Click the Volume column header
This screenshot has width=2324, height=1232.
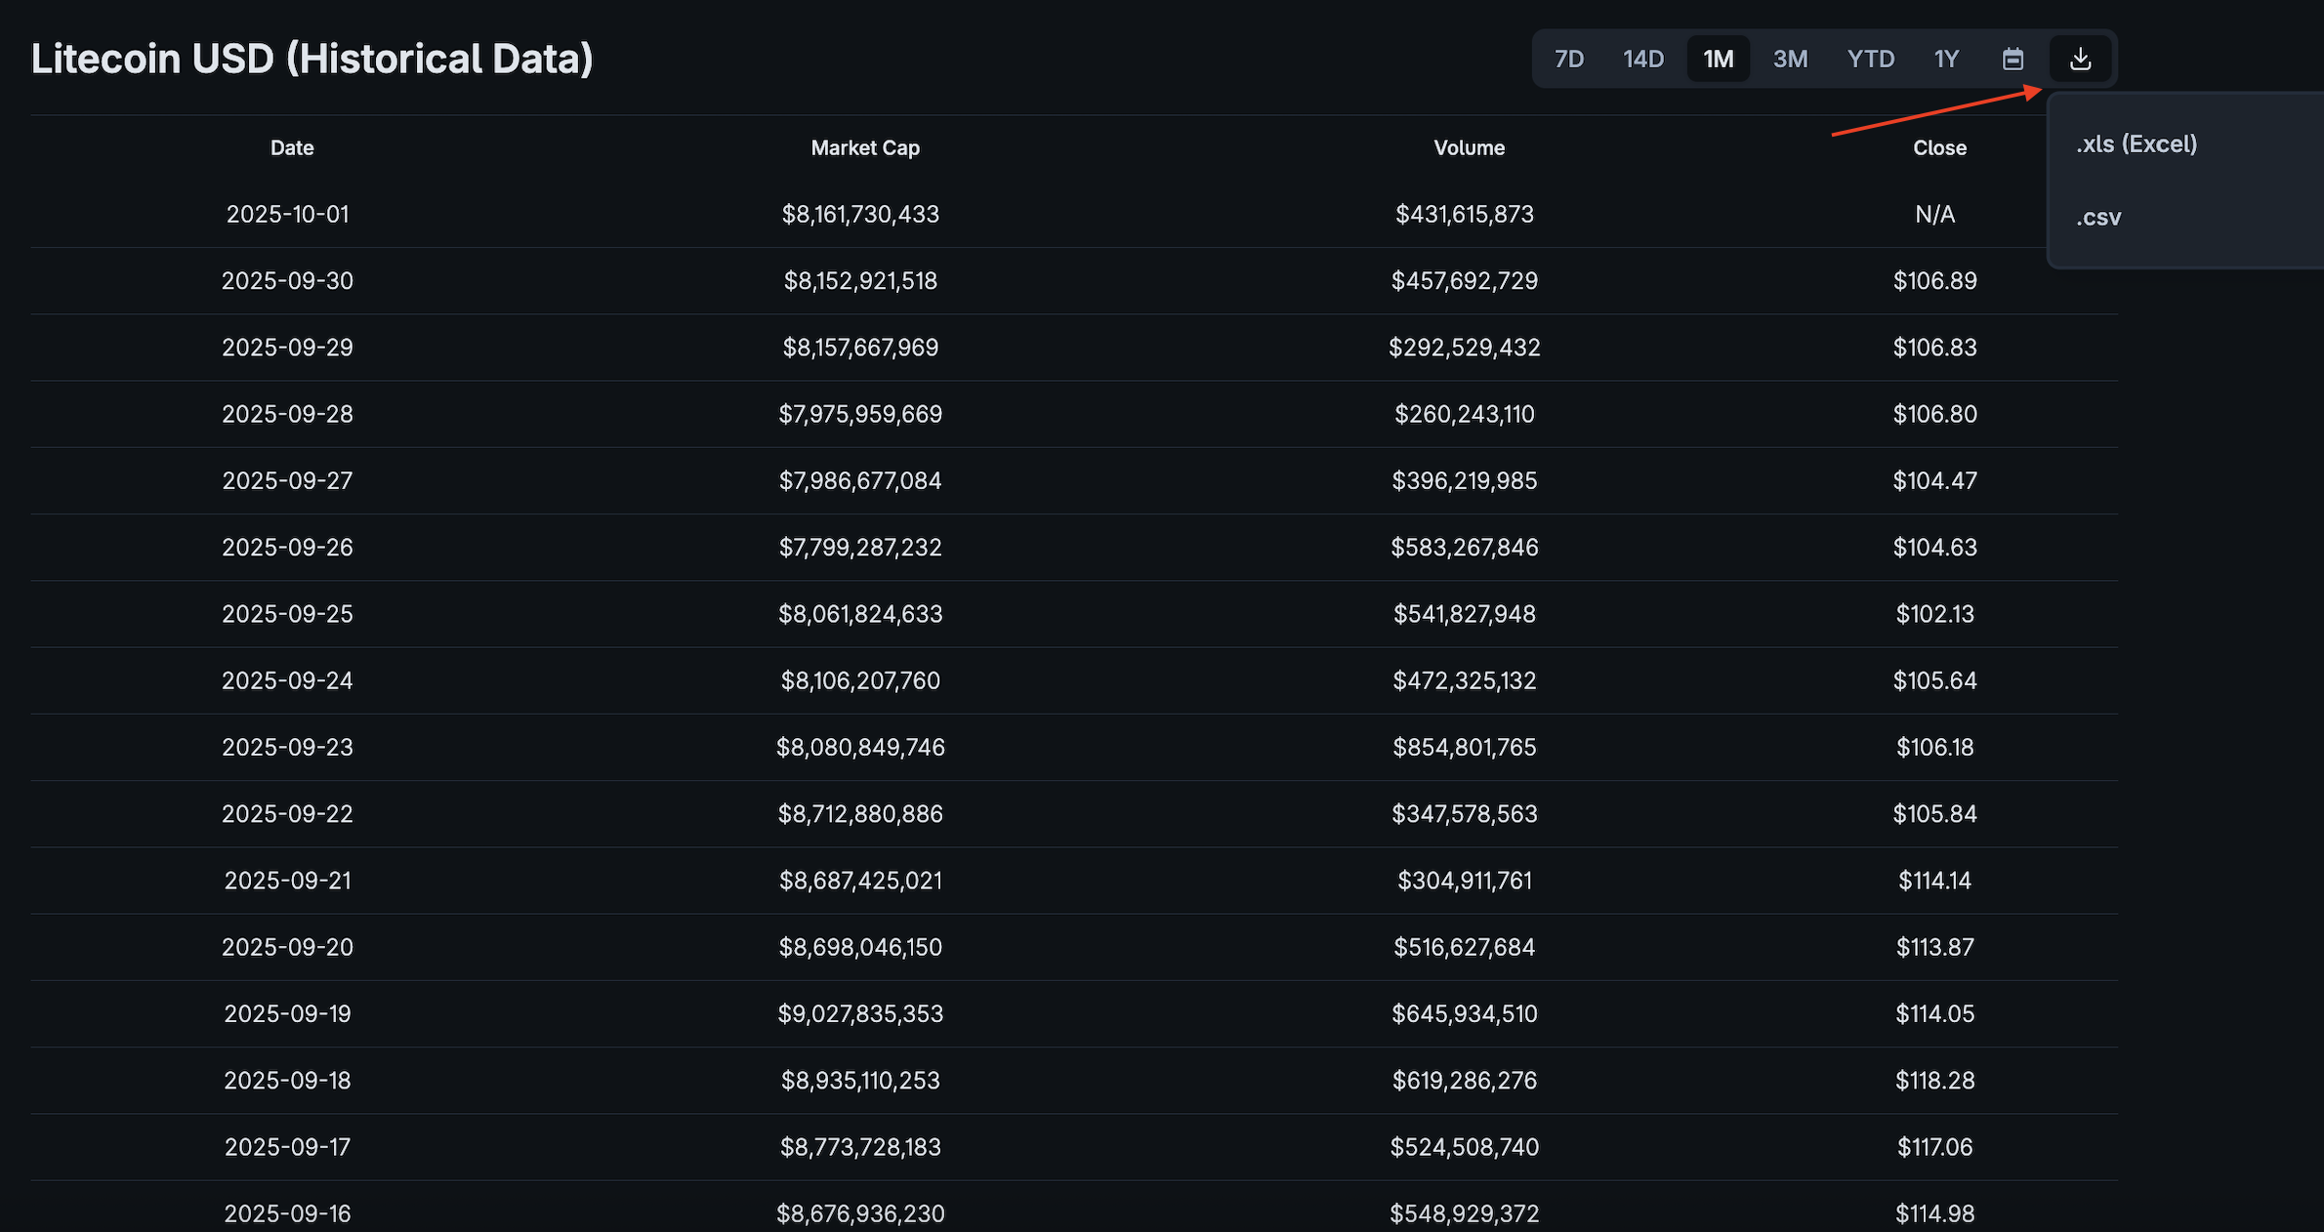tap(1469, 147)
